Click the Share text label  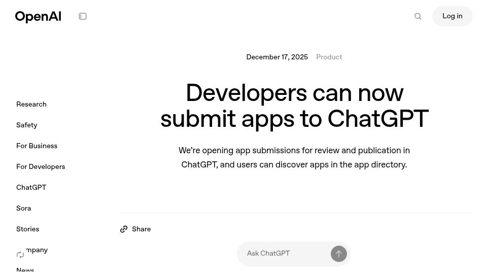click(x=142, y=229)
